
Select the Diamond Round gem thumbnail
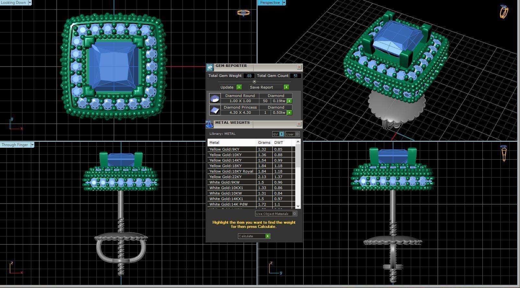click(215, 99)
